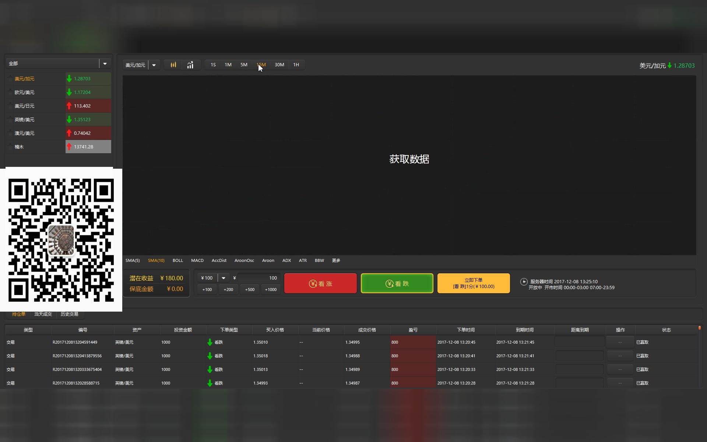Click the QR code image

61,240
